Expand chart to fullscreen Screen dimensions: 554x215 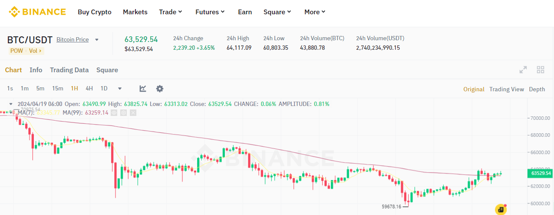523,70
